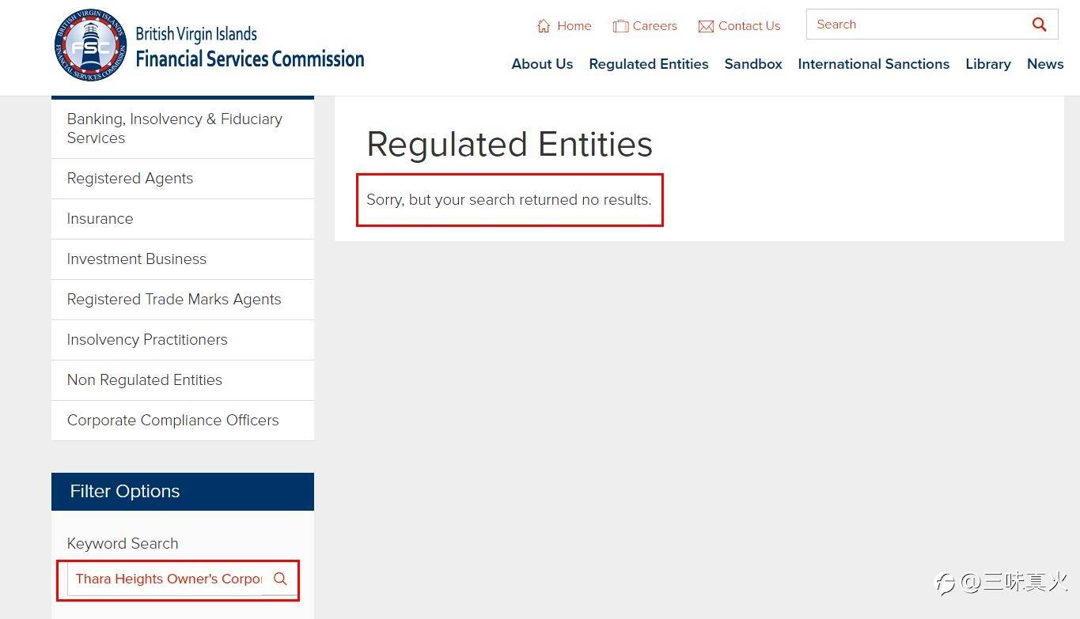The image size is (1080, 619).
Task: Open Investment Business category
Action: (x=183, y=259)
